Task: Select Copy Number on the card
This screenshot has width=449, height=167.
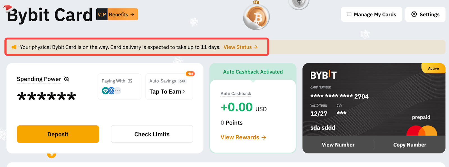Action: point(409,145)
